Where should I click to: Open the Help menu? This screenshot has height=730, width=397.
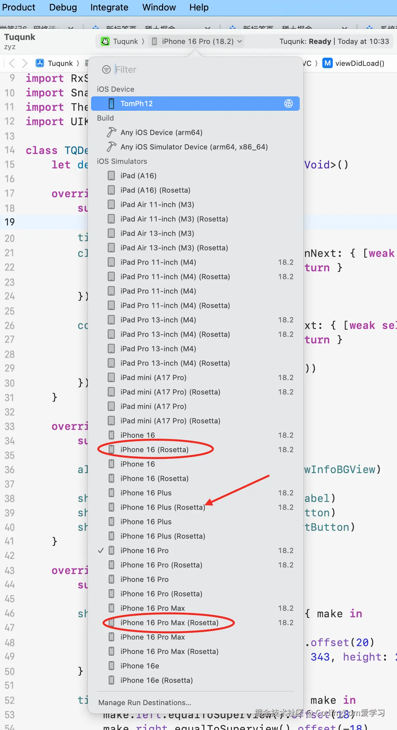click(199, 7)
